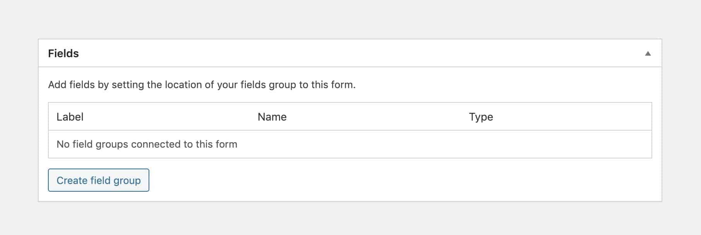Click the word 'setting' in the description
701x235 pixels.
coord(128,85)
